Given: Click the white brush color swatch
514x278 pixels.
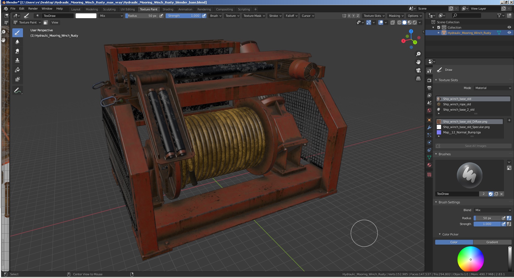Looking at the screenshot, I should coord(86,16).
